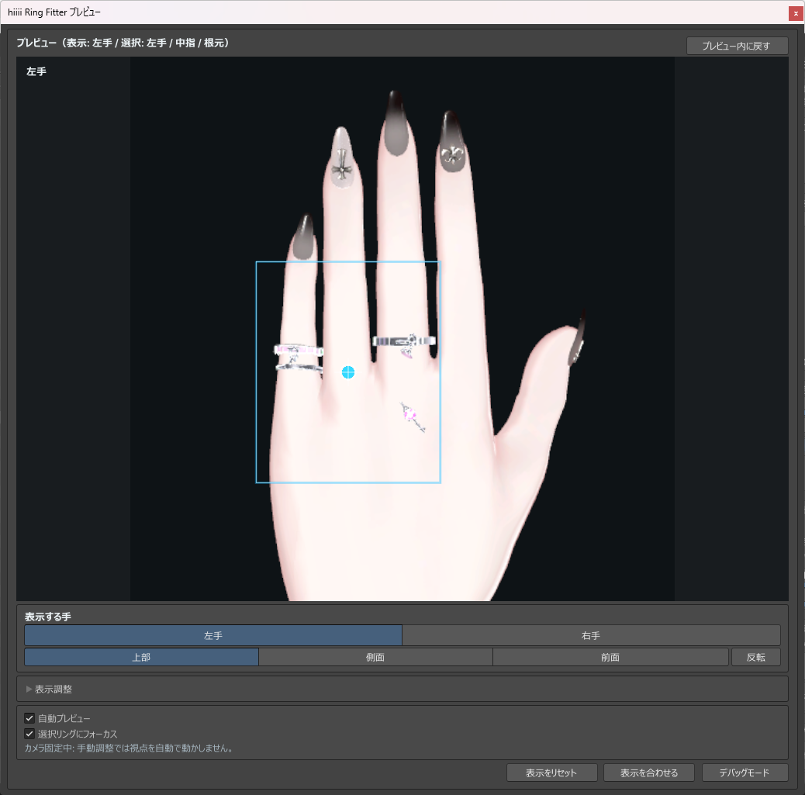805x795 pixels.
Task: Click the プレビュー内に戻す button
Action: pyautogui.click(x=737, y=46)
